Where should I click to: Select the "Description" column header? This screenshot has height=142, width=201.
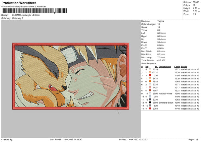pos(165,67)
